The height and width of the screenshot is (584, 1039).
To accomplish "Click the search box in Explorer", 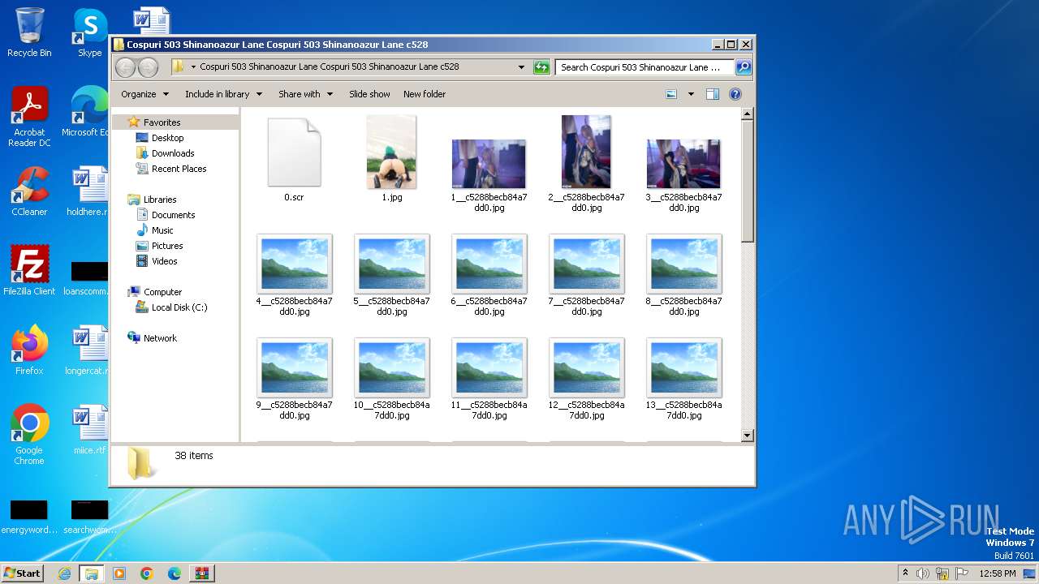I will (x=645, y=67).
